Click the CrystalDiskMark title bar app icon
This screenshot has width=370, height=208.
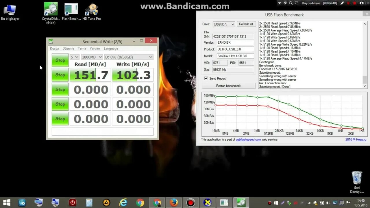click(x=51, y=41)
